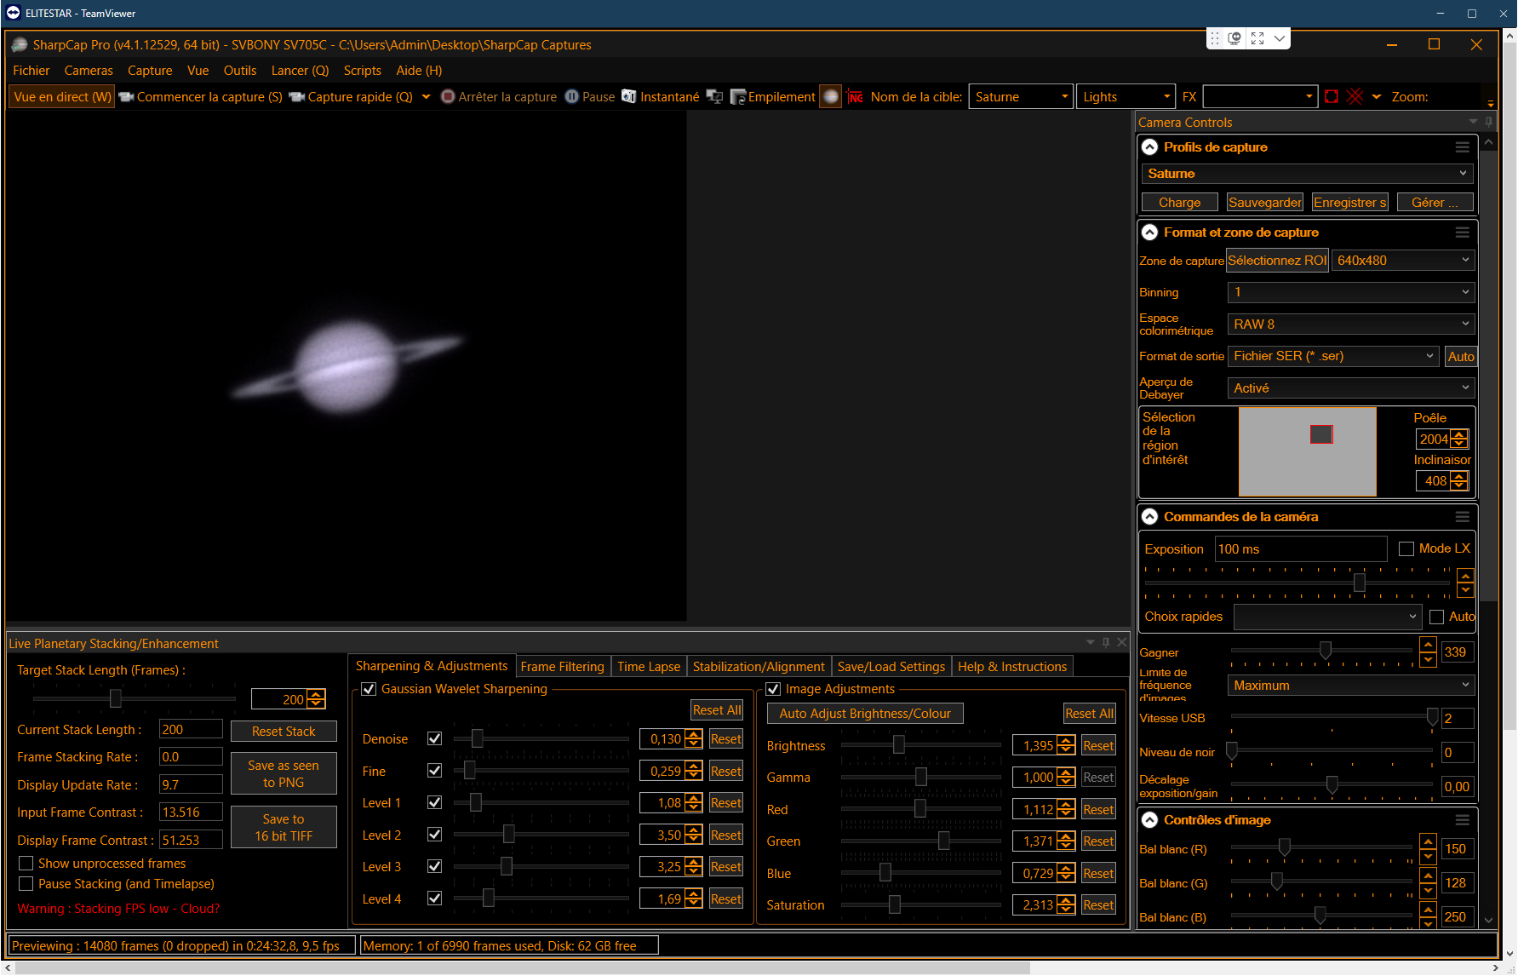The height and width of the screenshot is (976, 1518).
Task: Uncheck the Fine checkbox
Action: click(434, 771)
